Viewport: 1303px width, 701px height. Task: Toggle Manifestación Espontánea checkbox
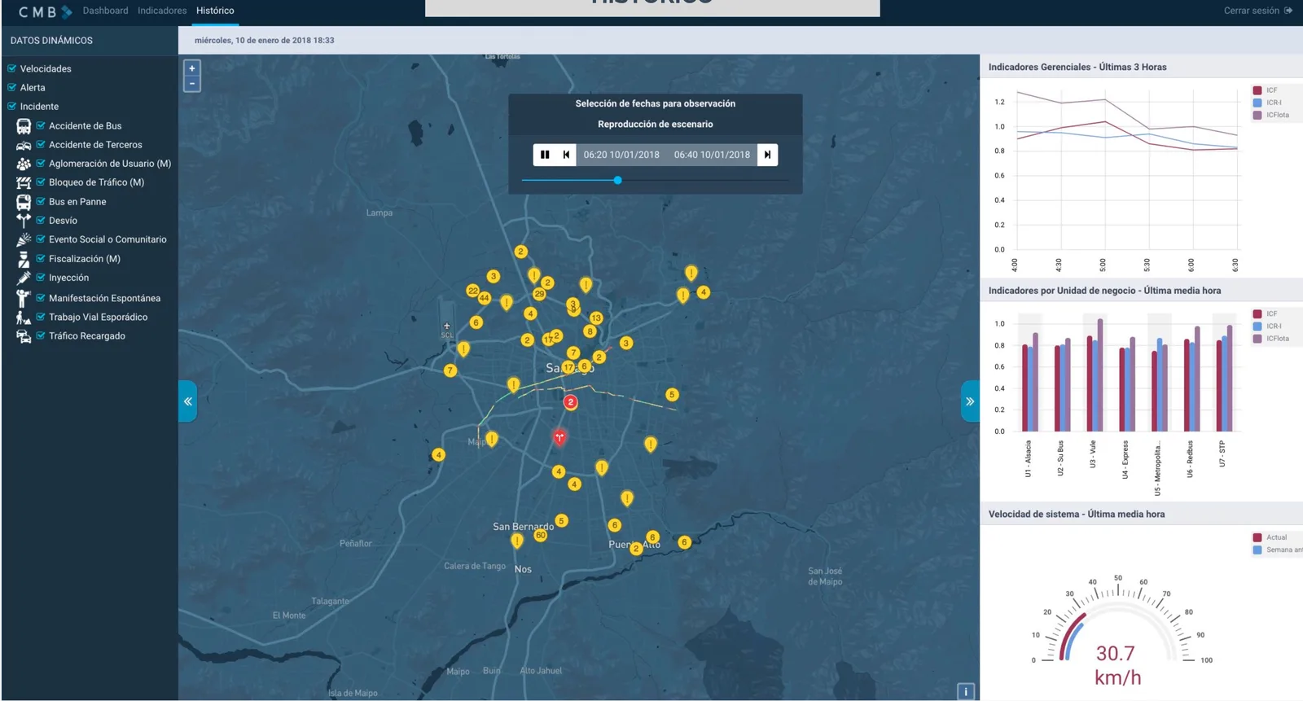click(41, 298)
